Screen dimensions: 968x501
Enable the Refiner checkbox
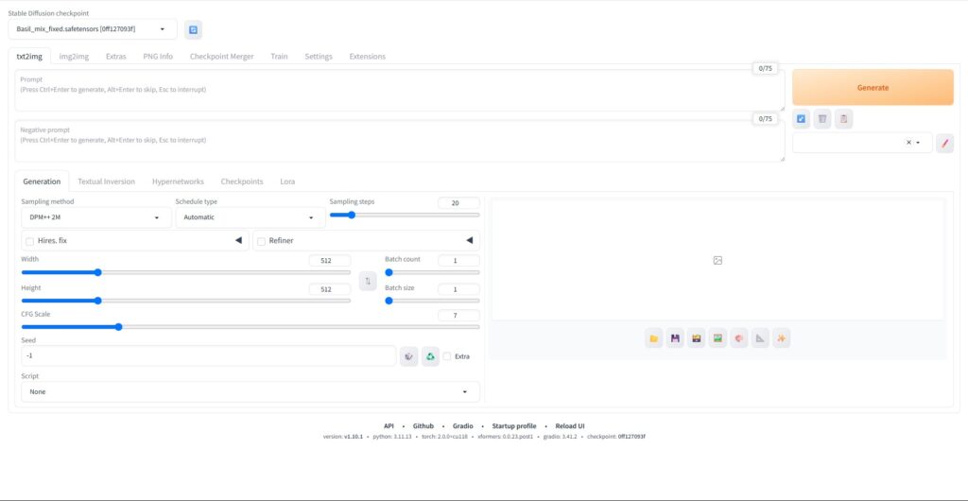261,241
